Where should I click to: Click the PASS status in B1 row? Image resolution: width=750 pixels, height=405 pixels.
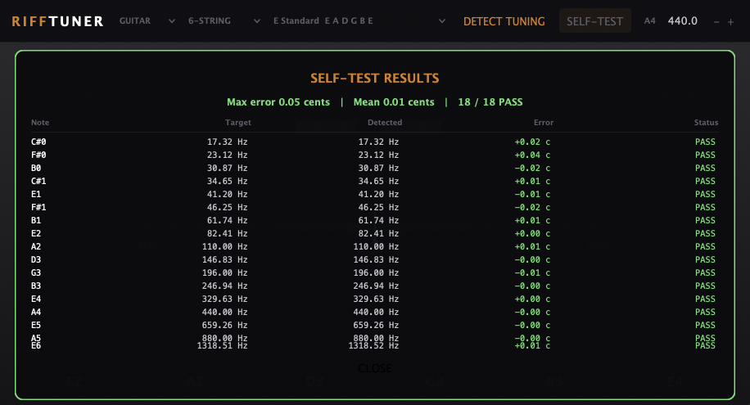click(x=705, y=220)
